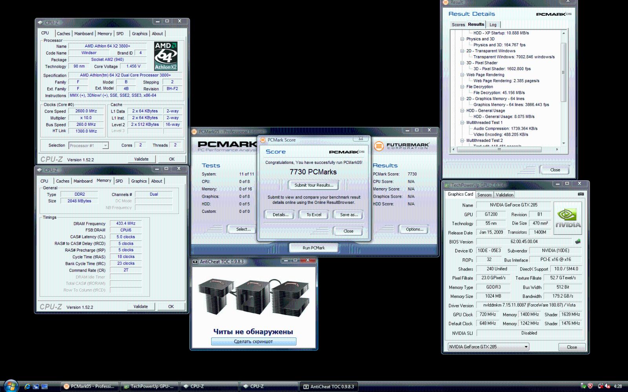Collapse the File Decryption tree node
The width and height of the screenshot is (628, 392).
pyautogui.click(x=462, y=87)
